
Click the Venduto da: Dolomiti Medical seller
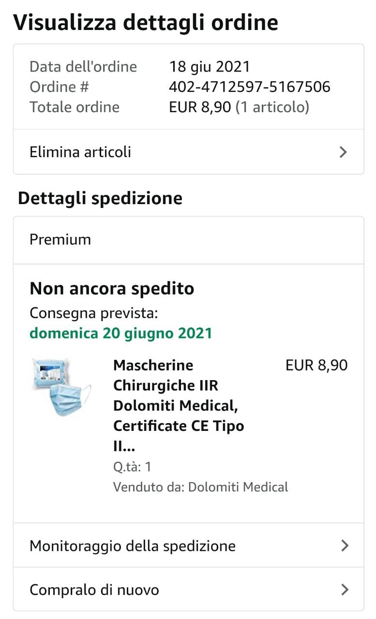pyautogui.click(x=200, y=487)
